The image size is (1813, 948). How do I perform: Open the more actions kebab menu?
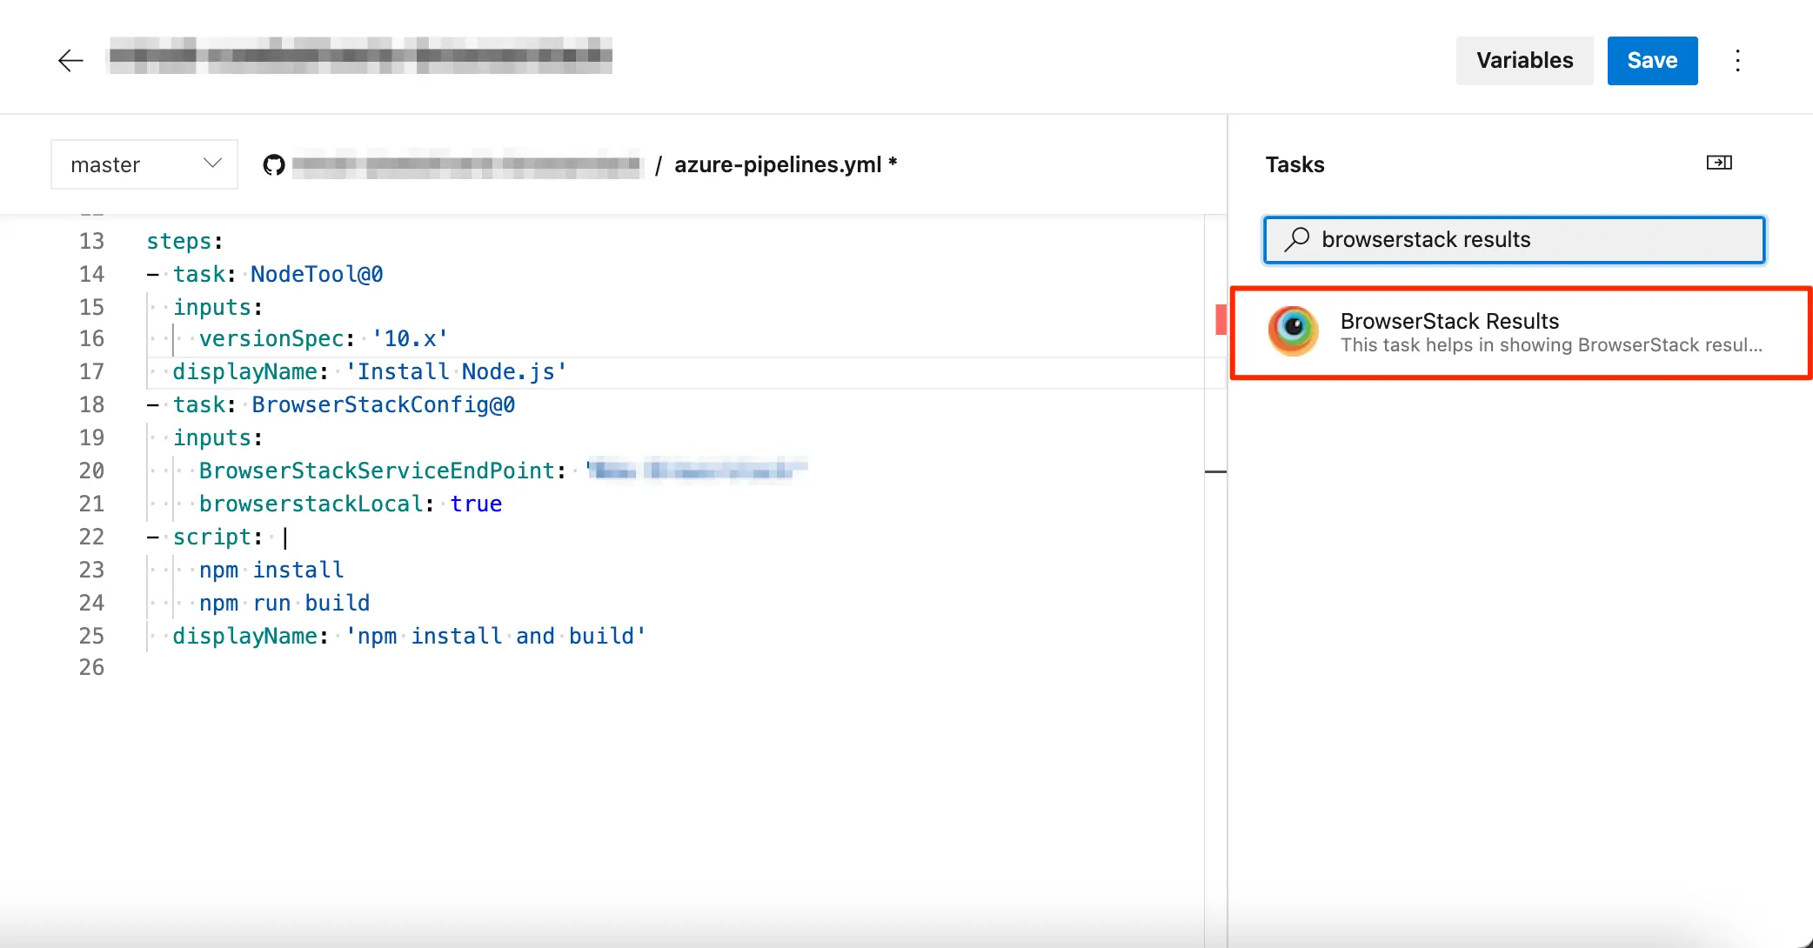1737,61
